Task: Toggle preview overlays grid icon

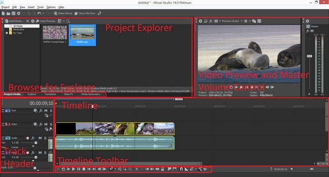Action: click(246, 21)
